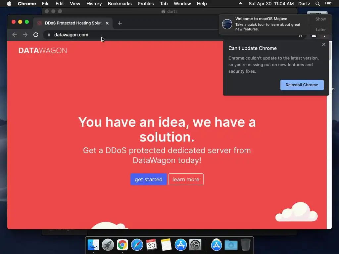339x254 pixels.
Task: Open Safari from the Dock
Action: pos(137,245)
